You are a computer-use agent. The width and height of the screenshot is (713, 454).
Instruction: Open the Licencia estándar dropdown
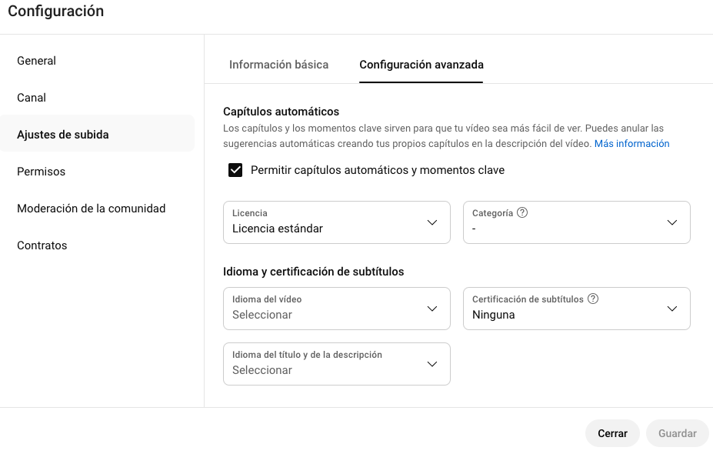point(336,222)
